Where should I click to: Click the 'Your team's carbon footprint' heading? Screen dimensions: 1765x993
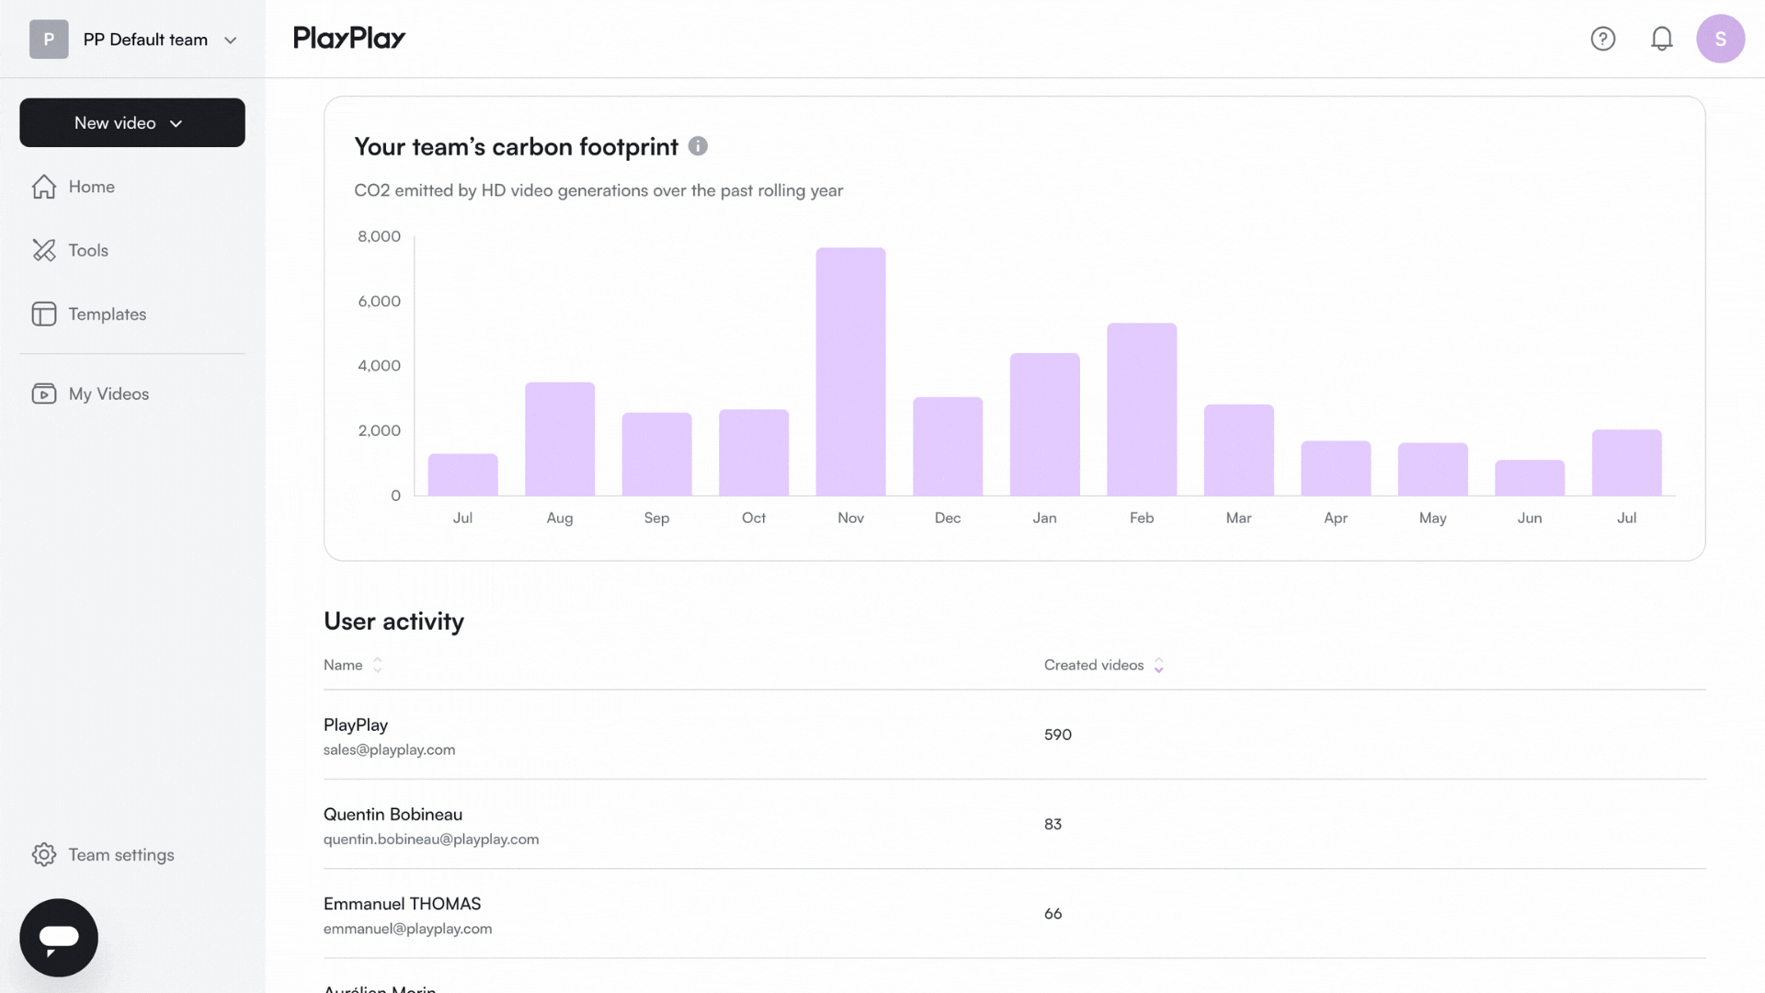(517, 147)
